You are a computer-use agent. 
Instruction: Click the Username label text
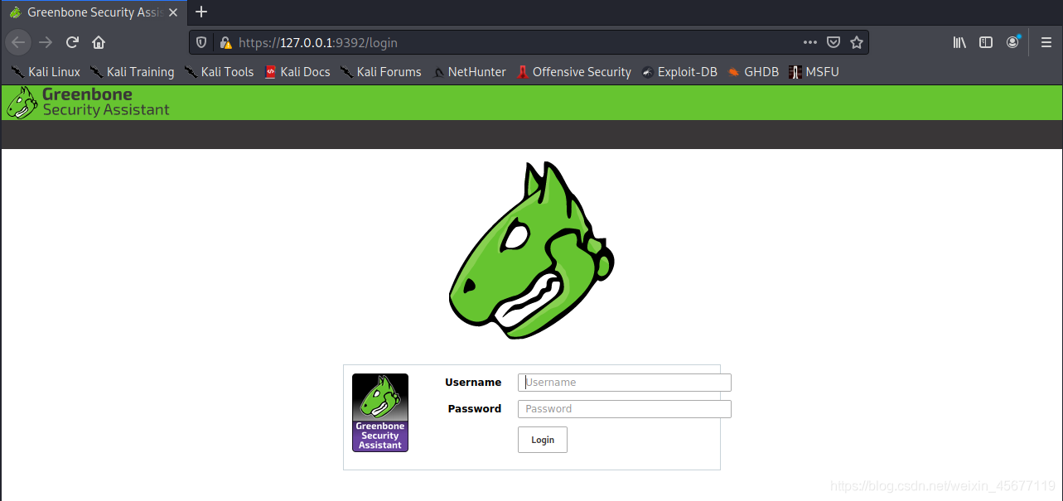click(473, 383)
